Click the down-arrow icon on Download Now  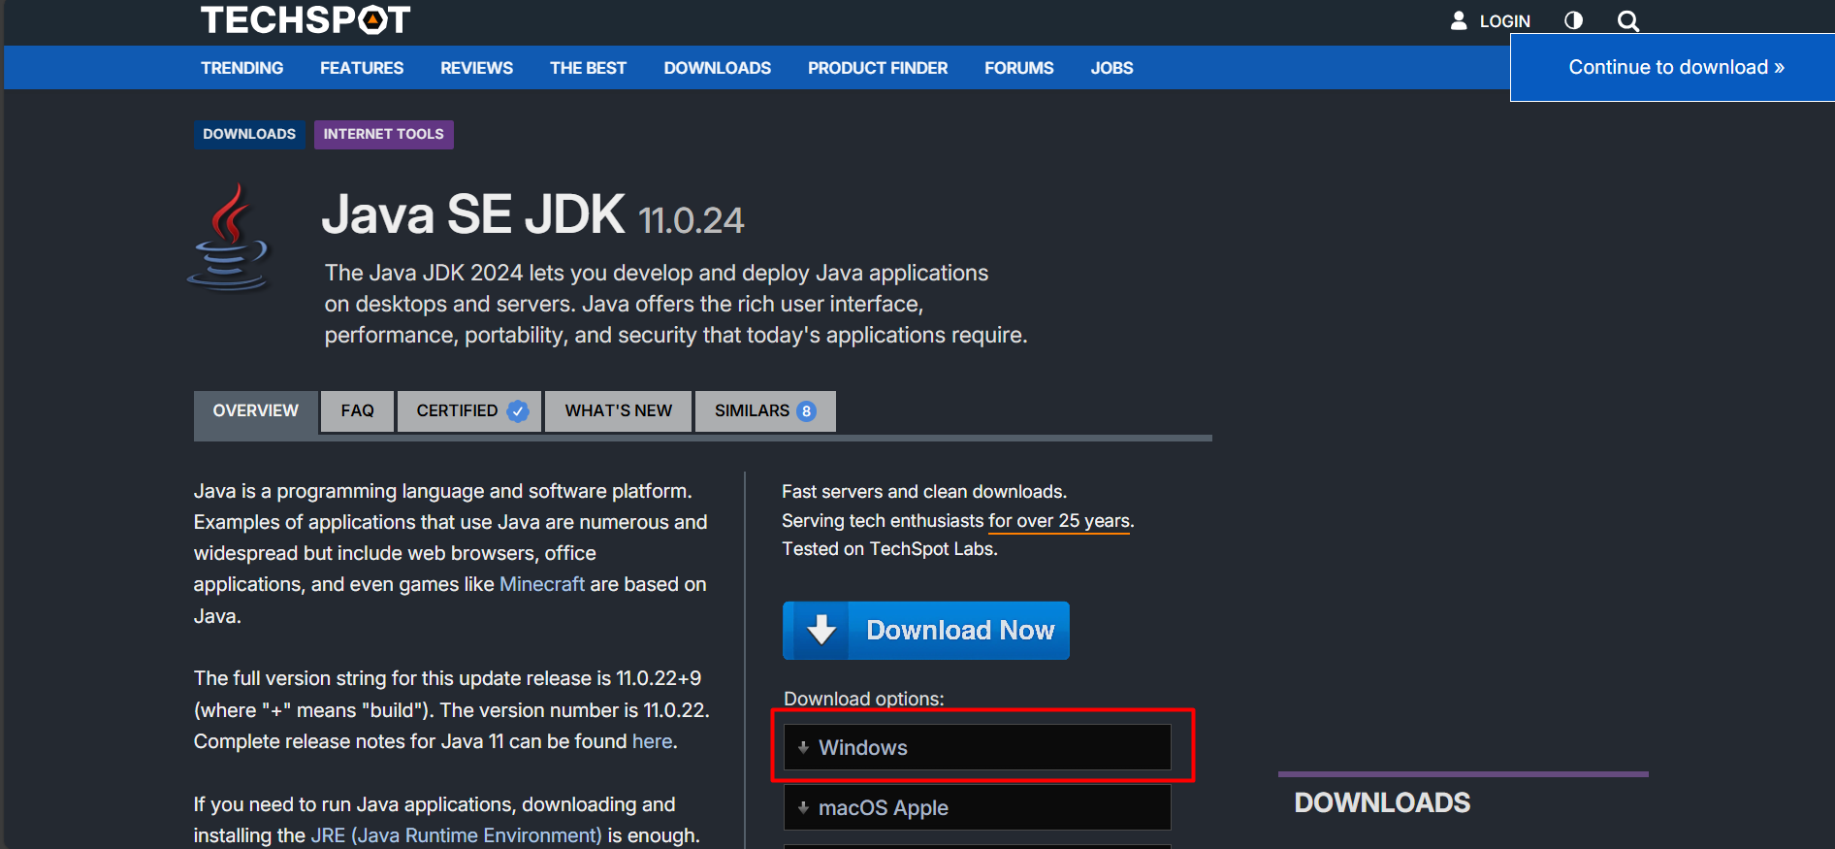pyautogui.click(x=821, y=631)
